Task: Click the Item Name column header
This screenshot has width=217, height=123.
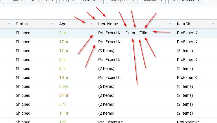Action: (108, 24)
